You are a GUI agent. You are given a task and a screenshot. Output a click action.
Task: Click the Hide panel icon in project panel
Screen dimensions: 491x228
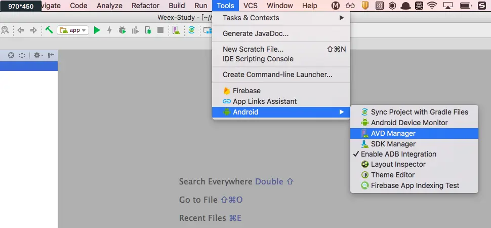[x=51, y=56]
